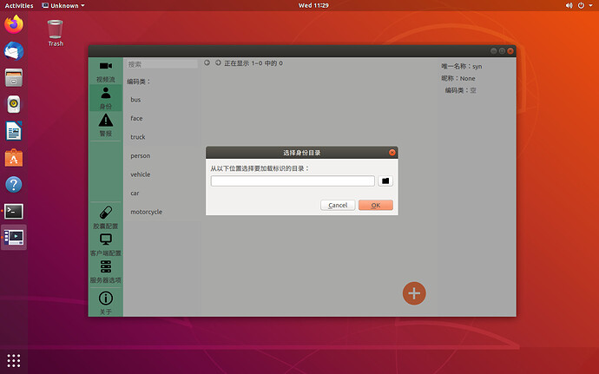
Task: Close the 选择身份目录 dialog
Action: [x=392, y=153]
